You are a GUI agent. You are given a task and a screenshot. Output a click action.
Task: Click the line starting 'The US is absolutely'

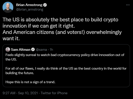point(60,20)
